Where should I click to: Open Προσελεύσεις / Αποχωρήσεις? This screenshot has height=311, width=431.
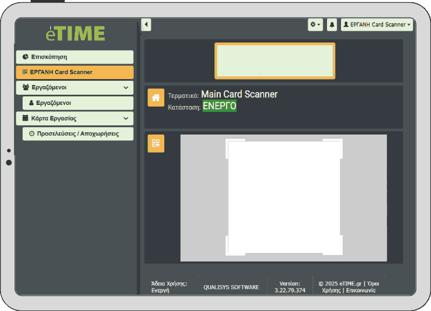78,133
